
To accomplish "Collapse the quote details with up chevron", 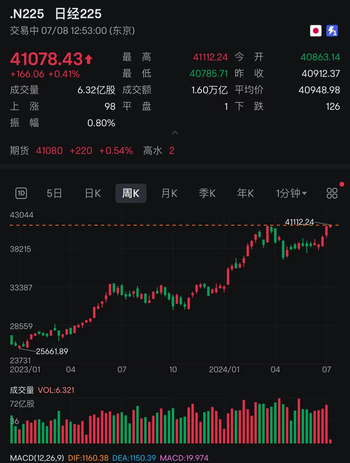I will pos(175,133).
